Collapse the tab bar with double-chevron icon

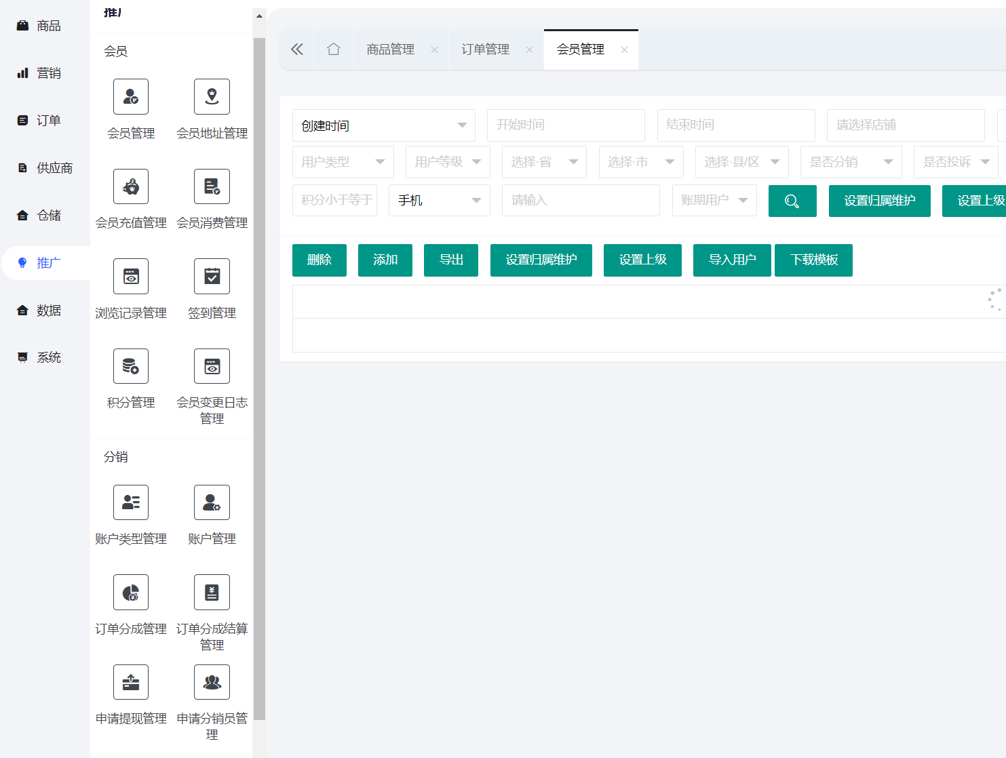tap(297, 49)
